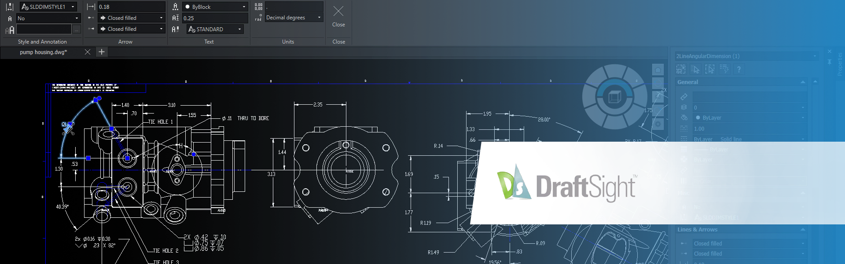Click the 0.18 arrow size field
This screenshot has height=264, width=845.
point(131,7)
